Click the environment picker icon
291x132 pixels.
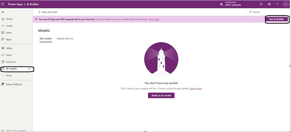tap(221, 4)
